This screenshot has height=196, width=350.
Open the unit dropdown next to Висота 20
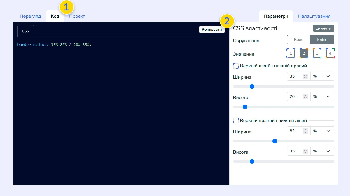(322, 96)
